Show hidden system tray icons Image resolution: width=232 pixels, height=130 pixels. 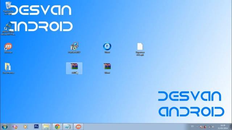(197, 127)
